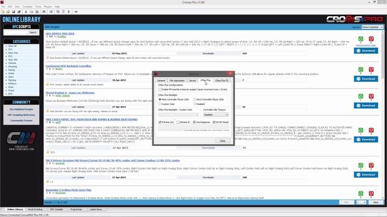The height and width of the screenshot is (217, 387).
Task: Thumbs down the MKX Caged Mimic script
Action: click(x=371, y=130)
